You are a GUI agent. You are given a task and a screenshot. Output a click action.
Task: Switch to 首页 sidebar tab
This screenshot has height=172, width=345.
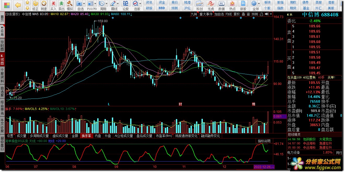click(x=2, y=19)
